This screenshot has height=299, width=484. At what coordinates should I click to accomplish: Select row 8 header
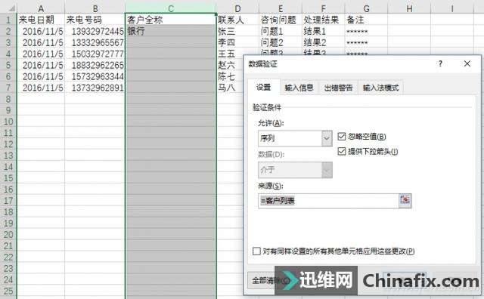tap(8, 99)
